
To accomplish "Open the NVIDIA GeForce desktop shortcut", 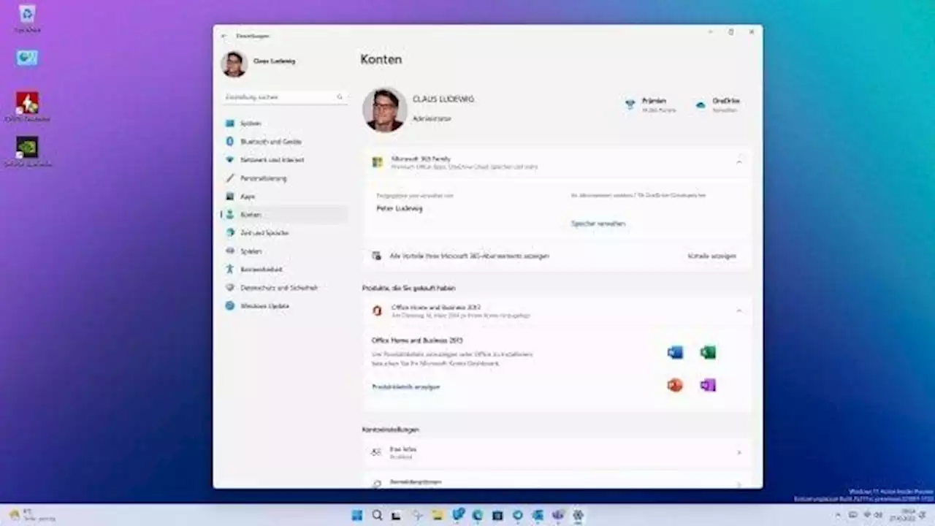I will (27, 152).
